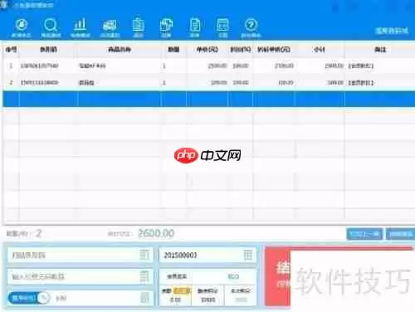Click the first blue button right of the total
This screenshot has width=415, height=312.
(364, 234)
